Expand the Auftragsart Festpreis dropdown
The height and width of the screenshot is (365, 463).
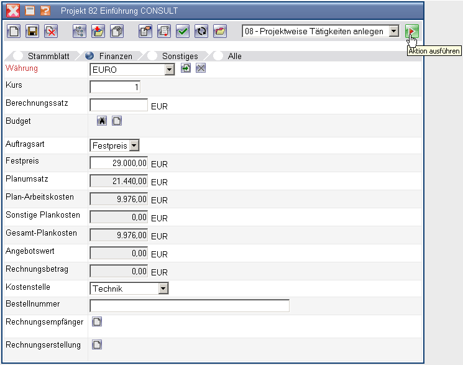(x=134, y=146)
